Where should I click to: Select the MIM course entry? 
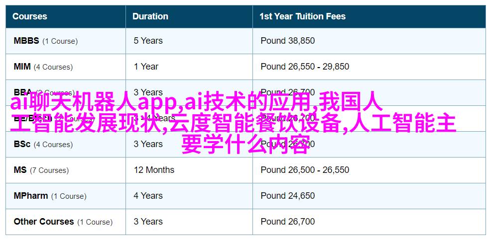tap(22, 67)
